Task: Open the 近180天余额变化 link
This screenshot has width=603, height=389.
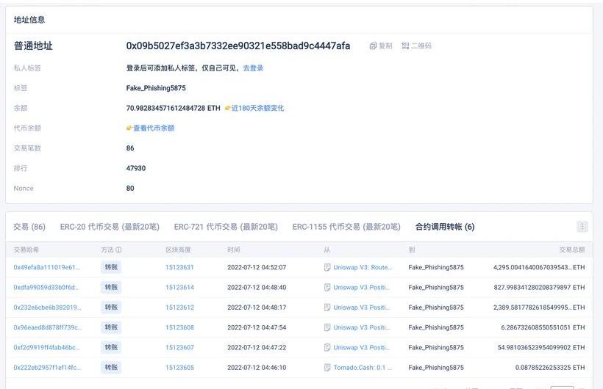Action: tap(257, 109)
